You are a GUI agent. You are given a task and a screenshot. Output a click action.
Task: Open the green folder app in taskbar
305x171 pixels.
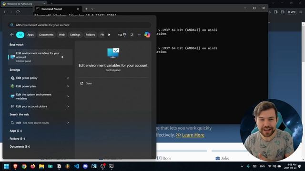pyautogui.click(x=50, y=166)
